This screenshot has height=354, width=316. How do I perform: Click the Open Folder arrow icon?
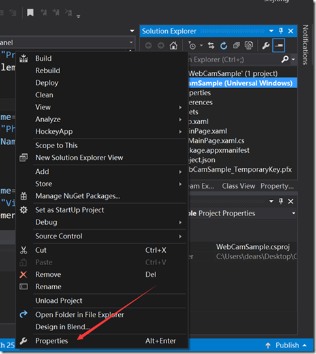point(24,314)
